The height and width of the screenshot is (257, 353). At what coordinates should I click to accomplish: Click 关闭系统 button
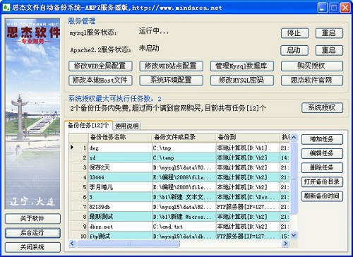point(32,247)
